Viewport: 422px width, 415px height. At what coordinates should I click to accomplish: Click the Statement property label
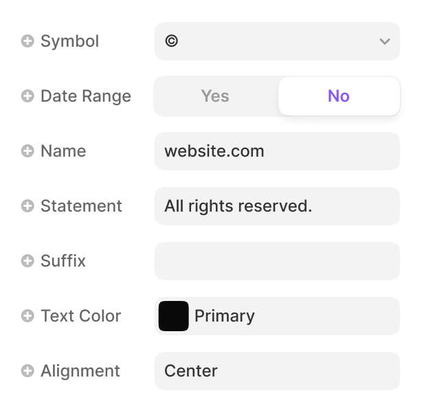81,206
